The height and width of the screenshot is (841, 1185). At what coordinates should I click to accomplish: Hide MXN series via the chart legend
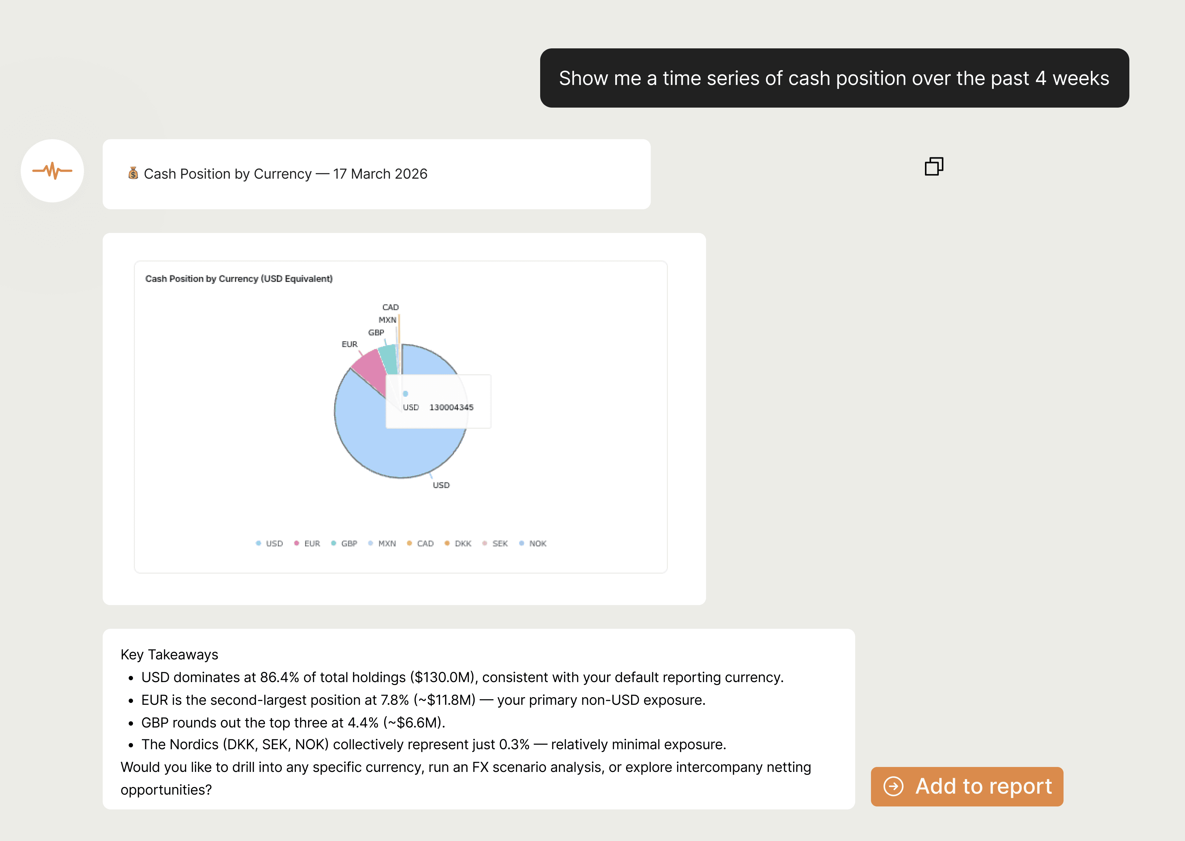click(x=382, y=543)
